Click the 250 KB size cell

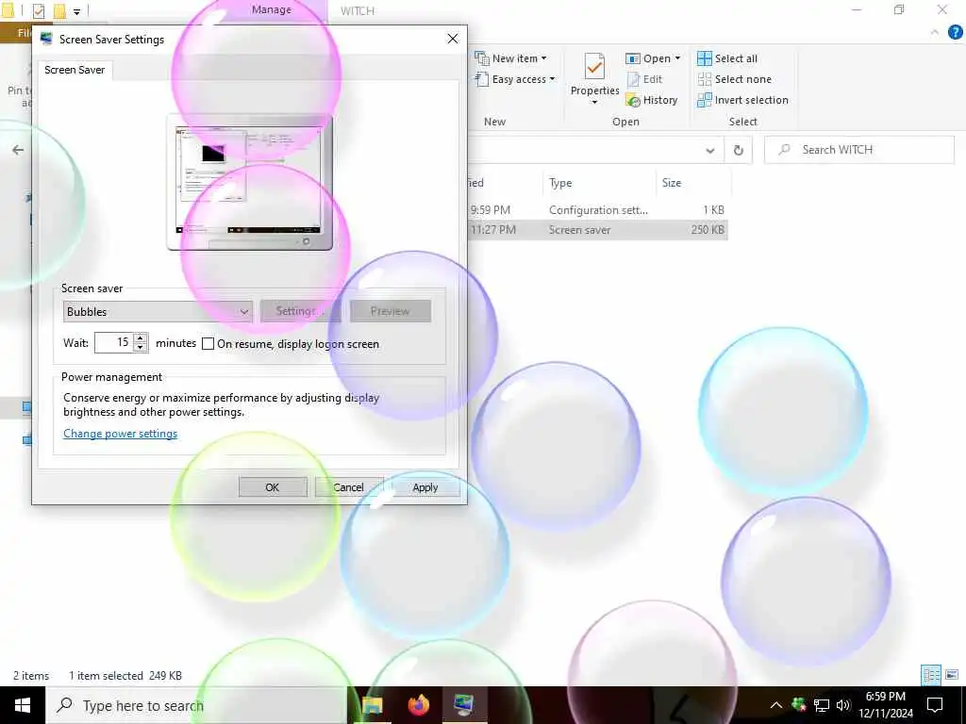coord(708,230)
